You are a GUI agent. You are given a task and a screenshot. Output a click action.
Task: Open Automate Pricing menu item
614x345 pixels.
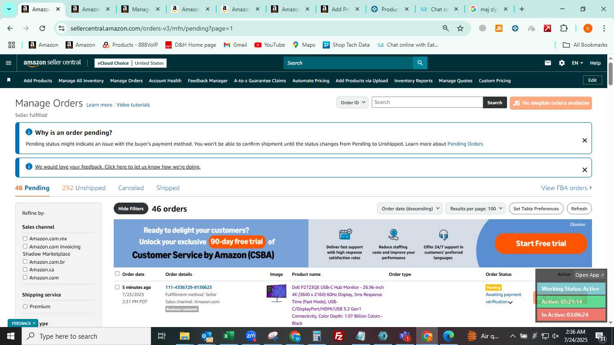pyautogui.click(x=311, y=80)
